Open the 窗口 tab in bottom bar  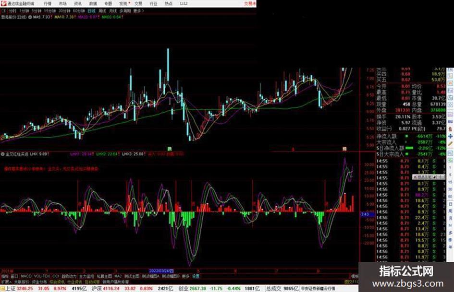14,276
